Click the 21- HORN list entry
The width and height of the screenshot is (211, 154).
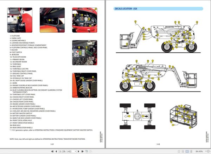pyautogui.click(x=13, y=83)
